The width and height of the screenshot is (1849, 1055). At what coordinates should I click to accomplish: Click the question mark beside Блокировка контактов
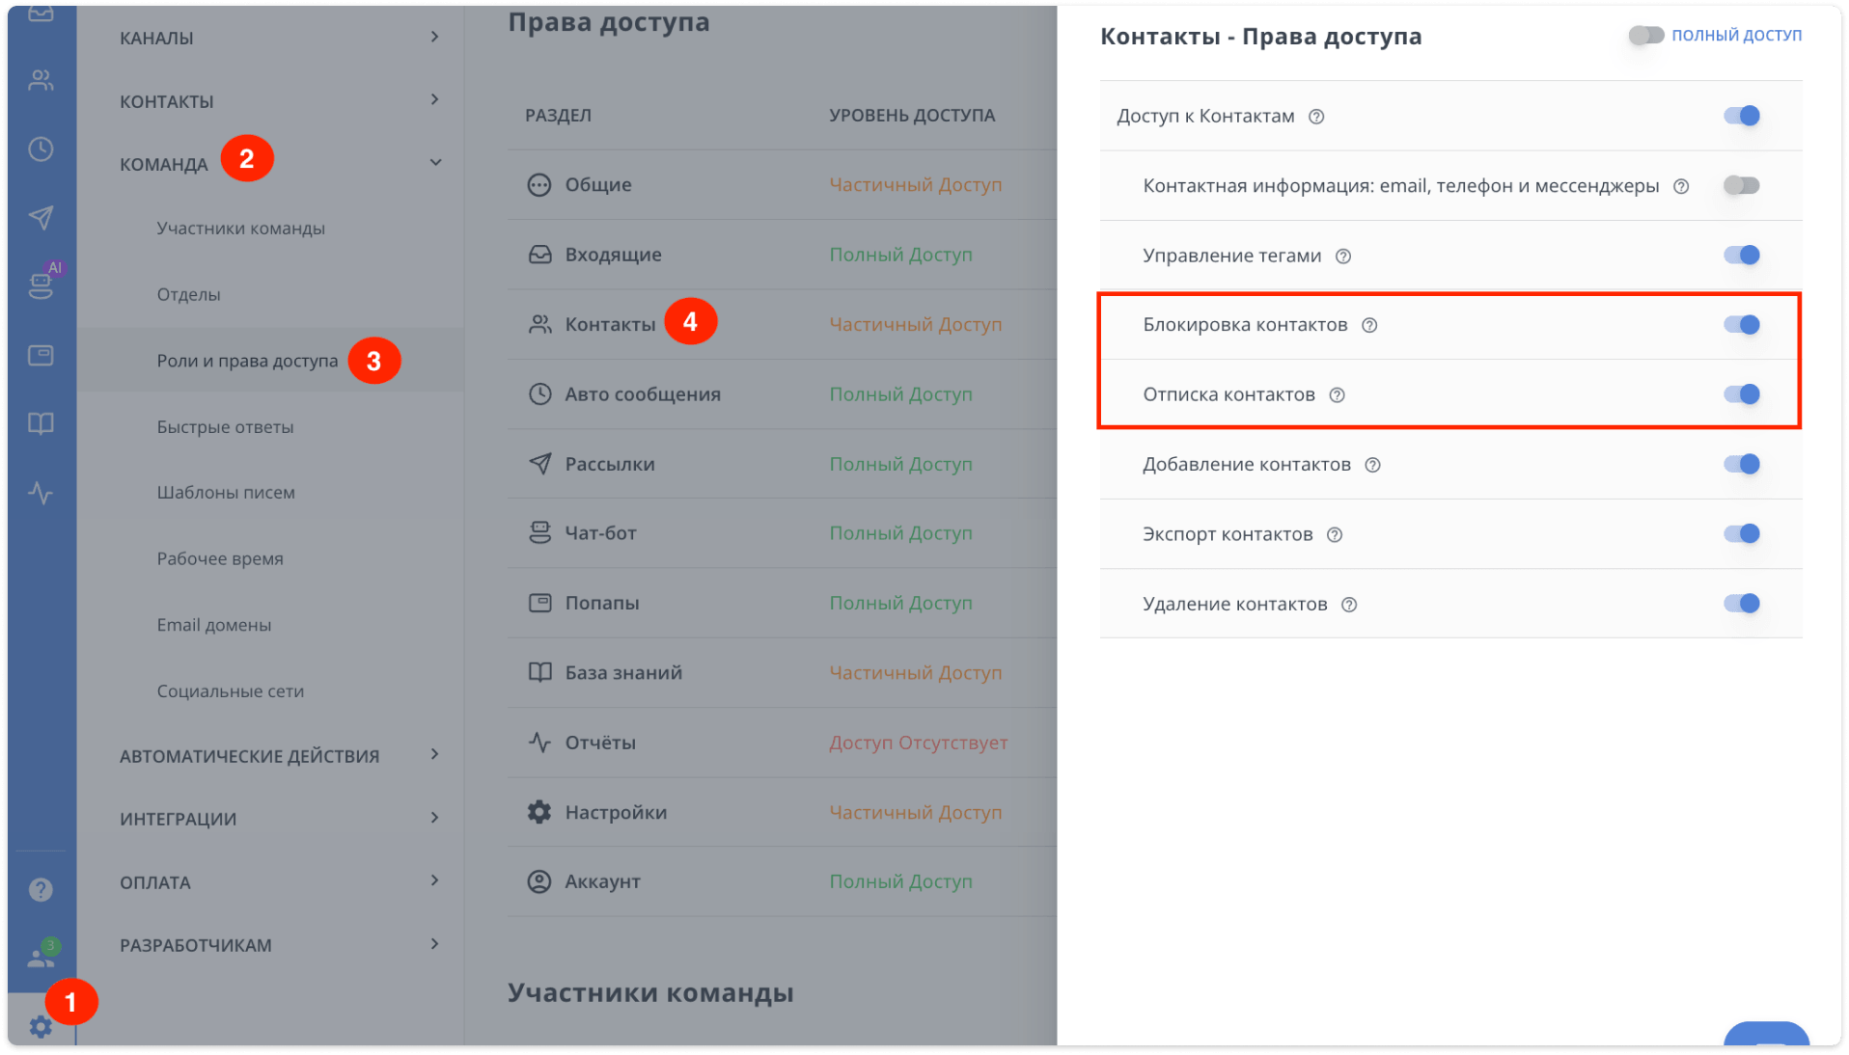[1370, 325]
